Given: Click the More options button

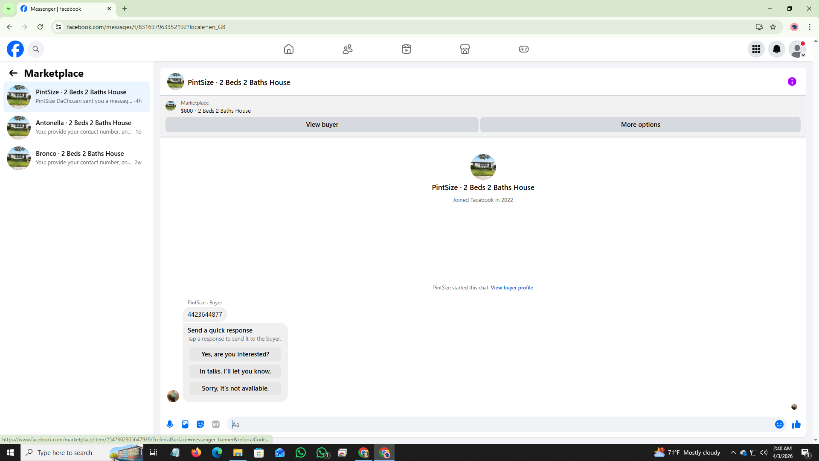Looking at the screenshot, I should (640, 125).
